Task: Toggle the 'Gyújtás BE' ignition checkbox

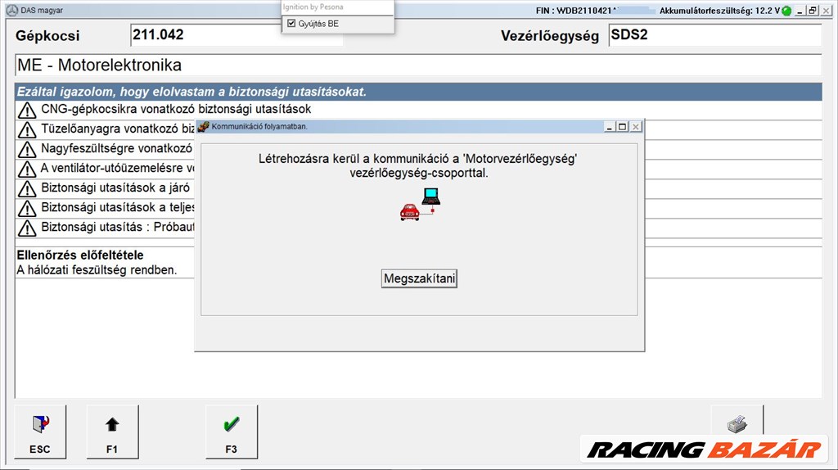Action: click(x=291, y=24)
